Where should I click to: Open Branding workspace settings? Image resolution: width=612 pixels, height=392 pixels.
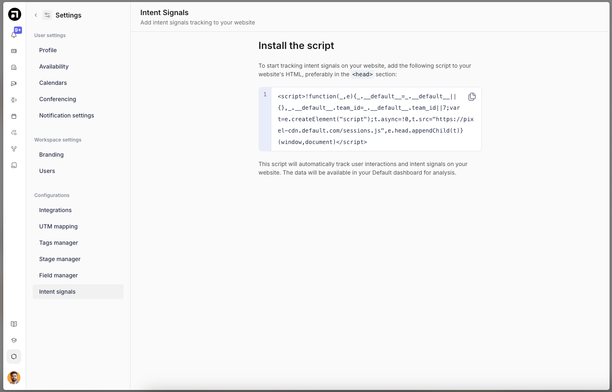[x=78, y=155]
